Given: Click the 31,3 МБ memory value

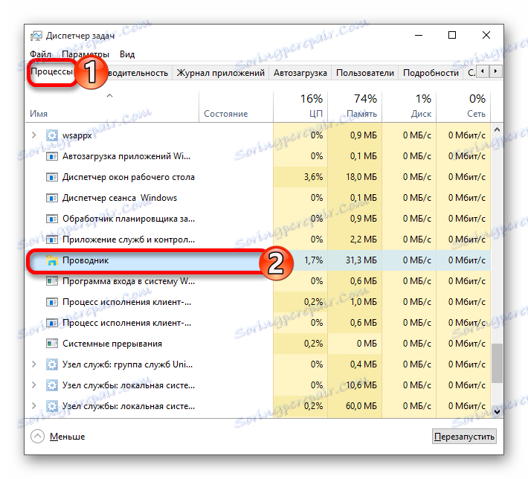Looking at the screenshot, I should (x=361, y=260).
